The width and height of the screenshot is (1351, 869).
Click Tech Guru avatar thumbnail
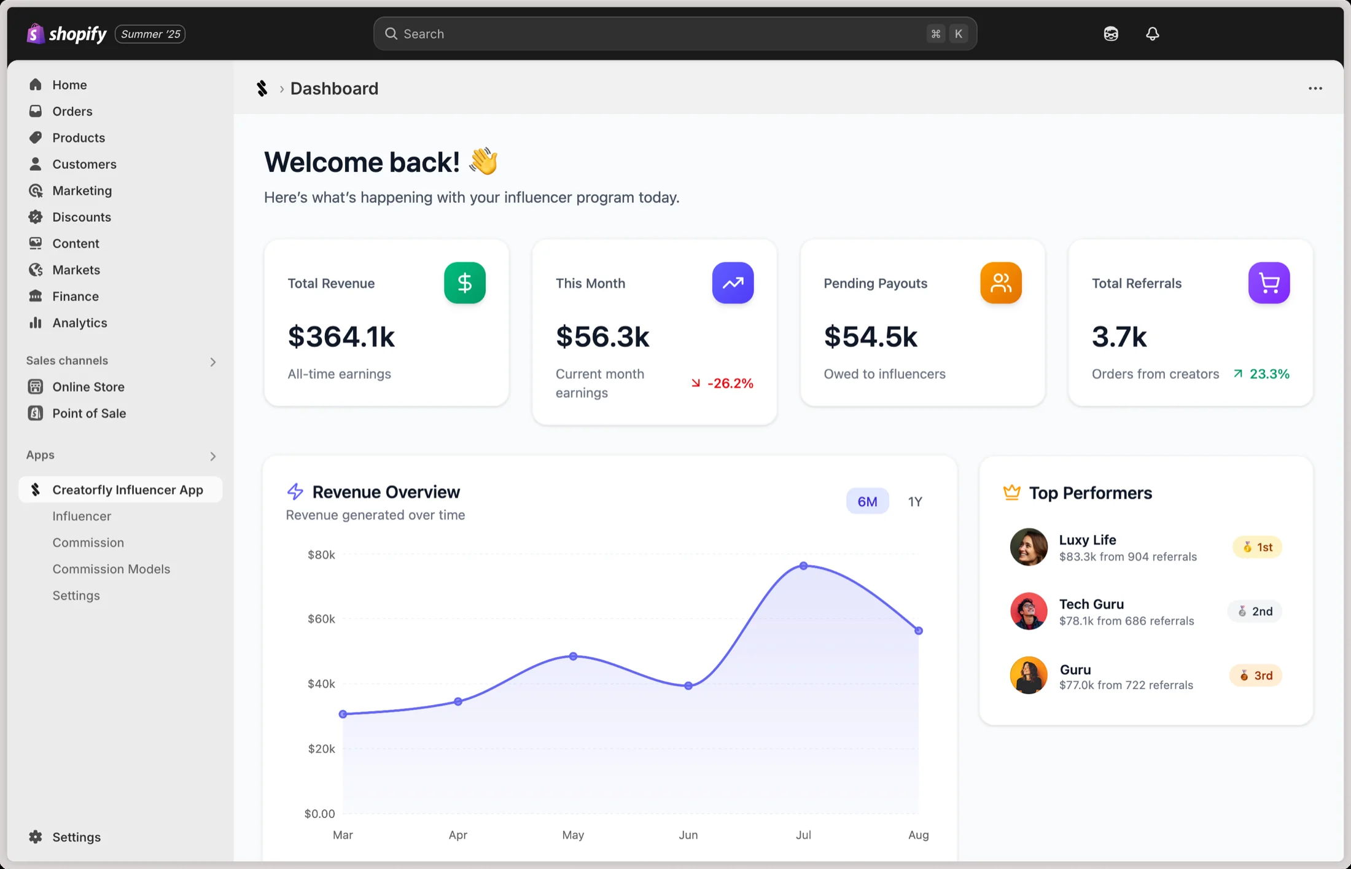pyautogui.click(x=1029, y=611)
